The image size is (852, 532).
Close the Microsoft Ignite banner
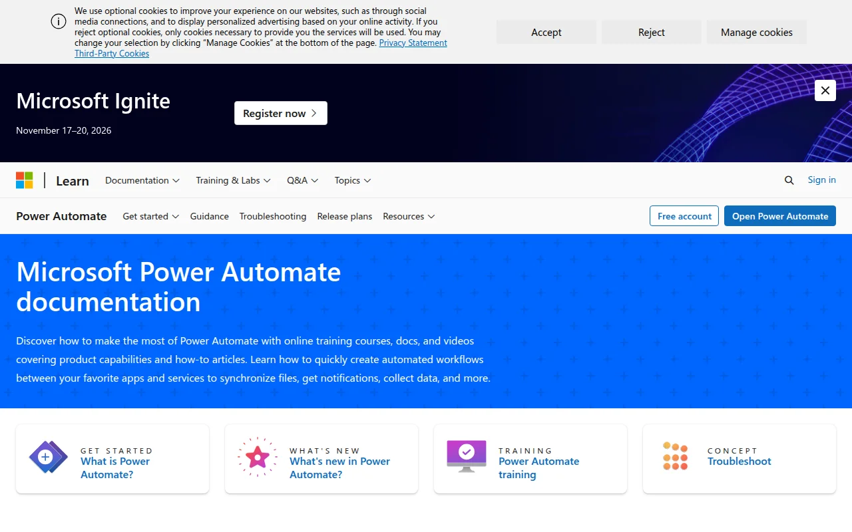coord(825,90)
